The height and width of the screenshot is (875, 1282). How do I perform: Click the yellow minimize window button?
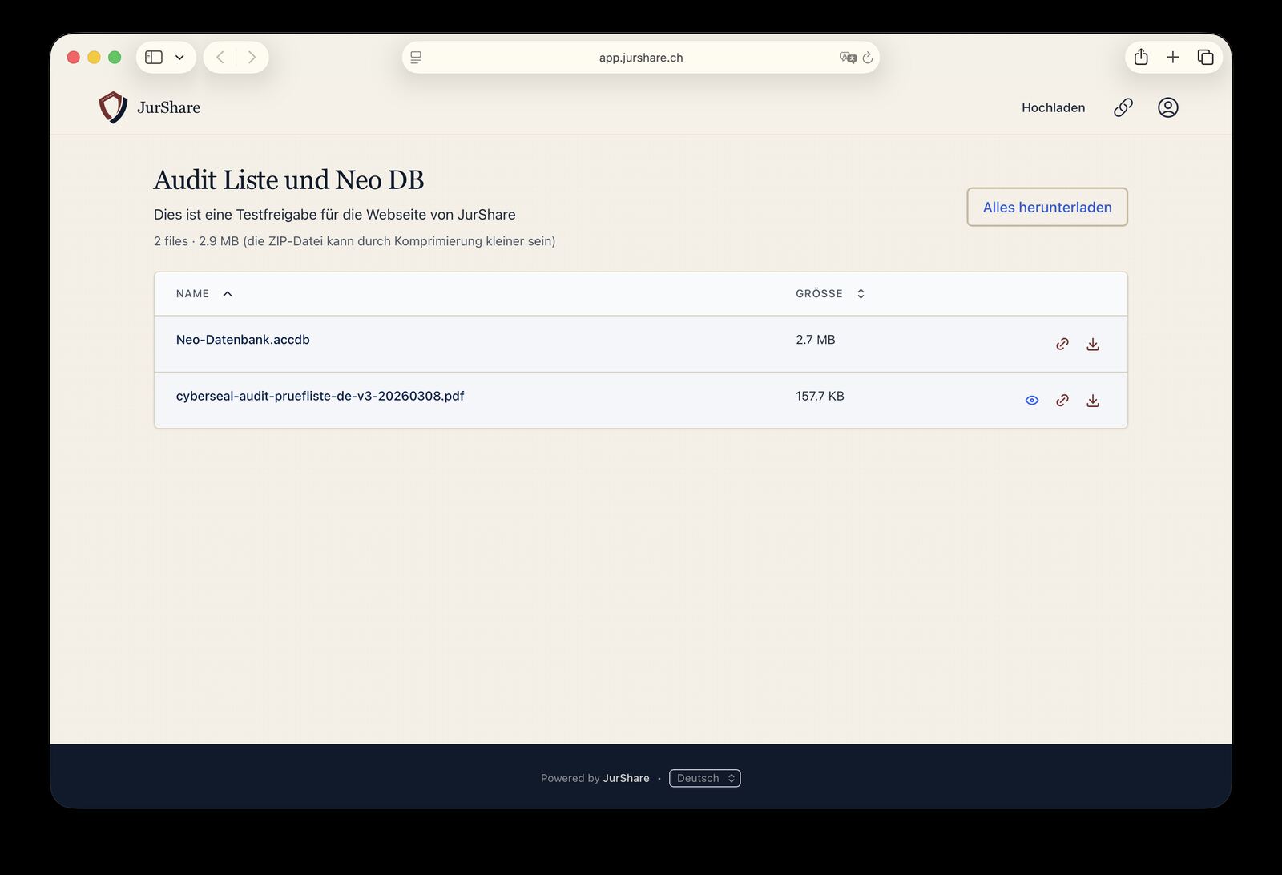point(94,57)
